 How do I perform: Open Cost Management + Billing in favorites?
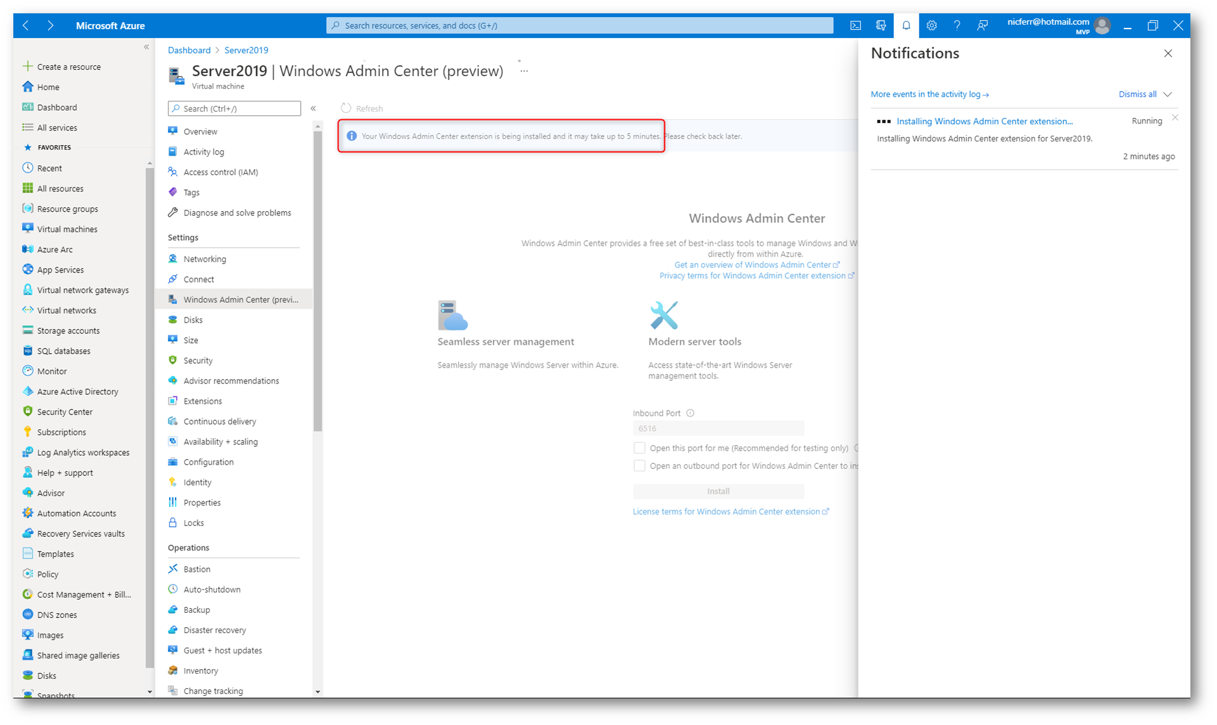[84, 594]
